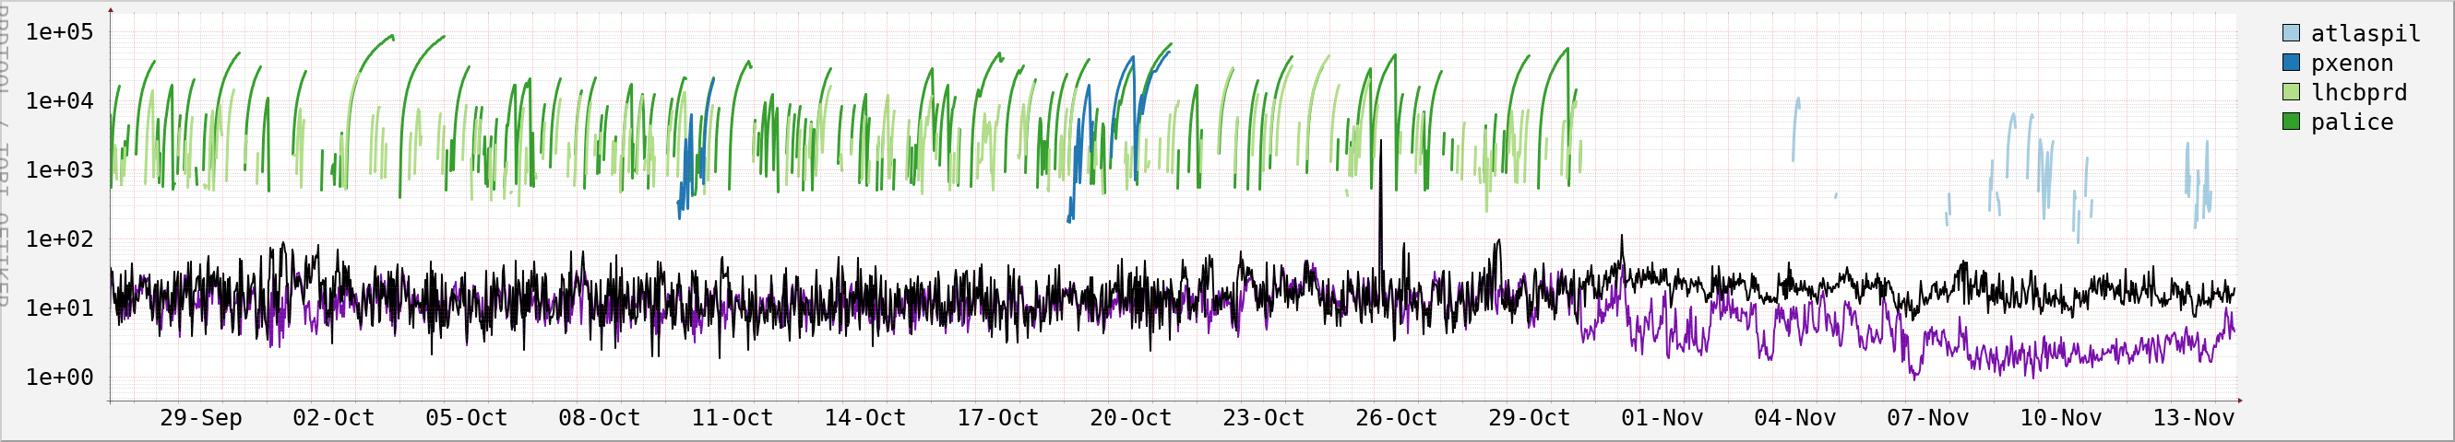Choose the 01-Nov x-axis date label
This screenshot has height=442, width=2455.
pyautogui.click(x=1662, y=418)
